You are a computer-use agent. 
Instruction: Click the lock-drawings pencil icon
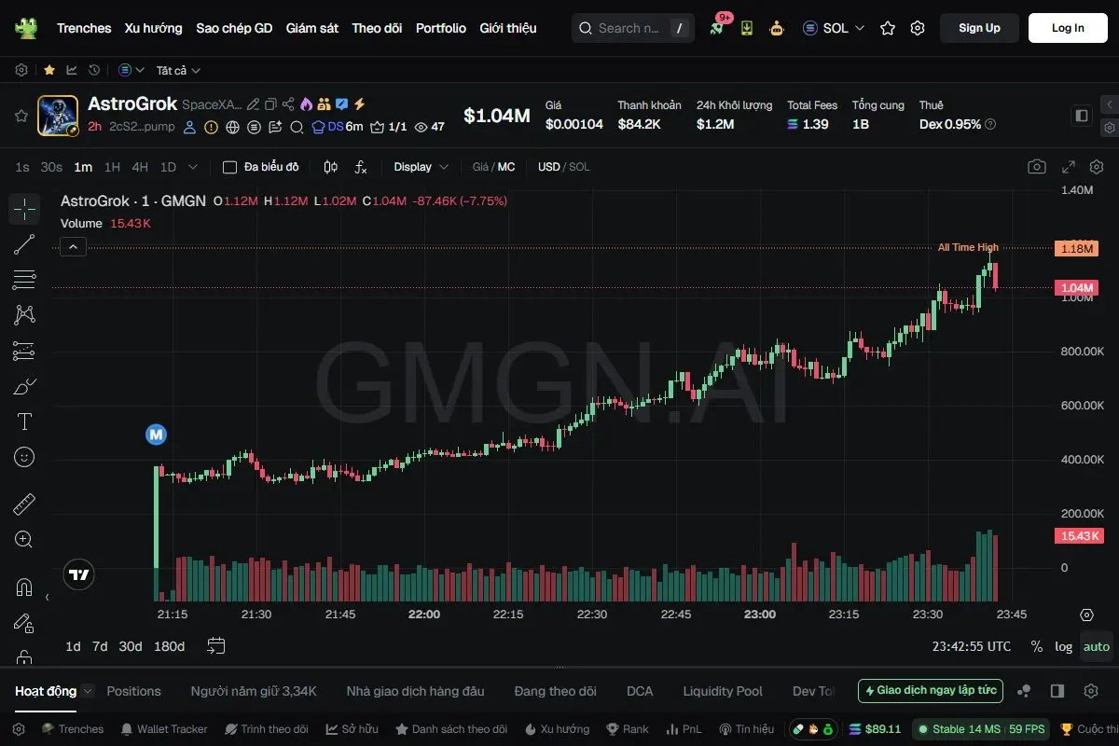click(24, 623)
